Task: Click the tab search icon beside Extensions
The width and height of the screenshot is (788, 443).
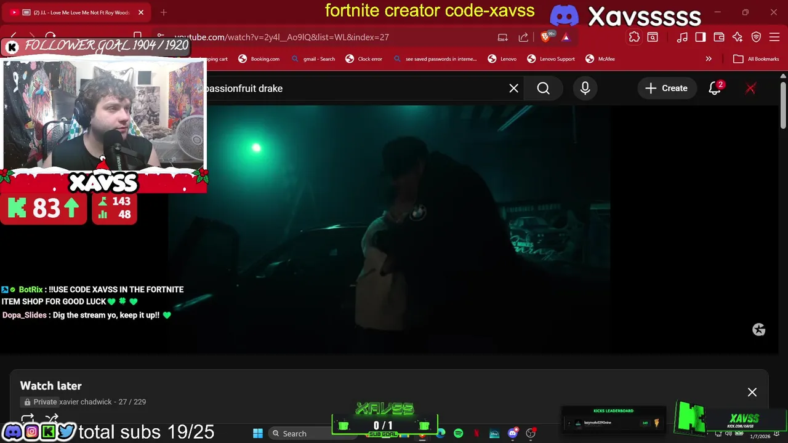Action: pyautogui.click(x=653, y=37)
